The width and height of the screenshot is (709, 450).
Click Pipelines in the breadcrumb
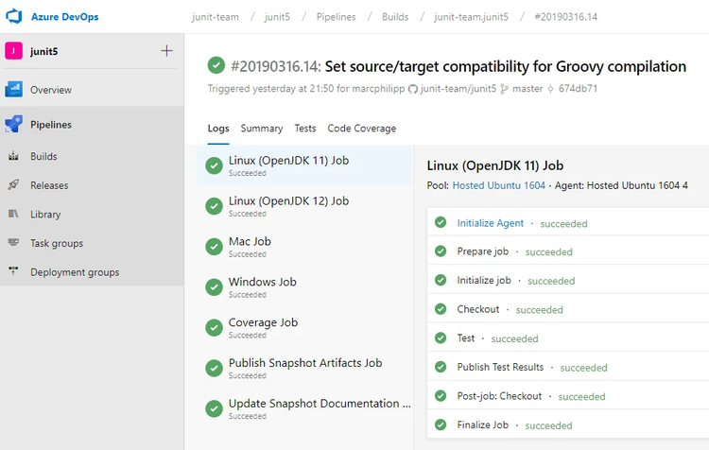tap(337, 17)
